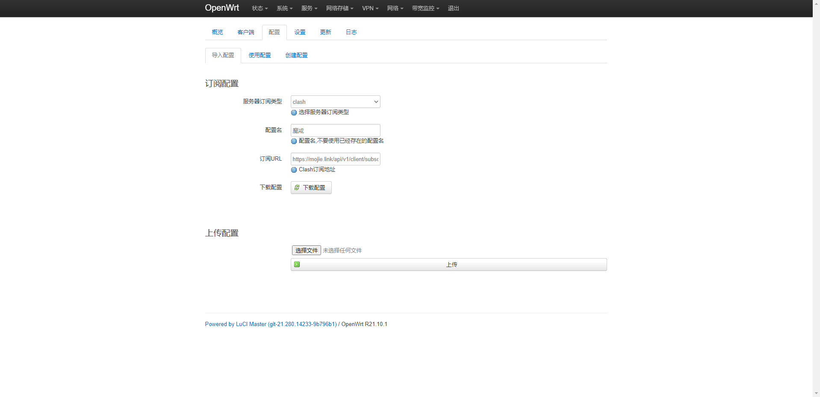Click the green refresh icon on 下载配置 button

coord(297,188)
